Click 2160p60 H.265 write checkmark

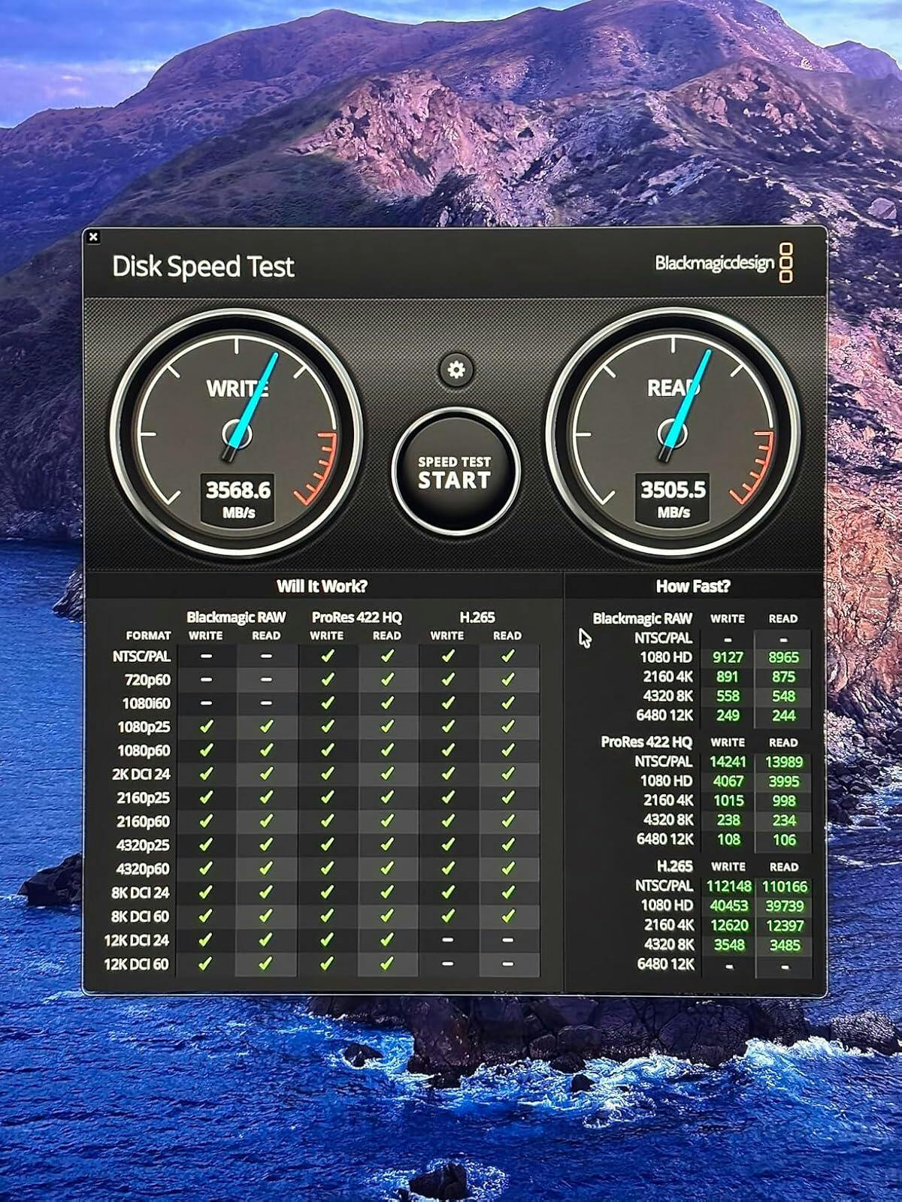click(447, 821)
